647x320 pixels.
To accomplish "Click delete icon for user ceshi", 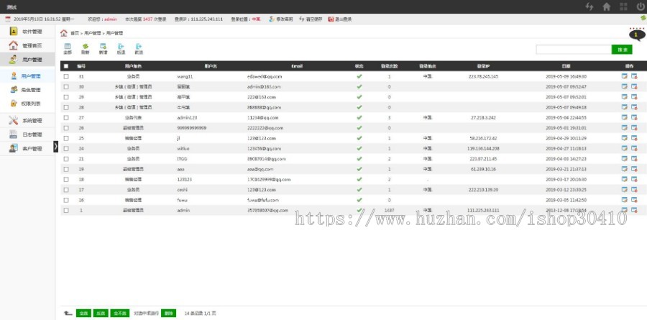I will (x=634, y=190).
